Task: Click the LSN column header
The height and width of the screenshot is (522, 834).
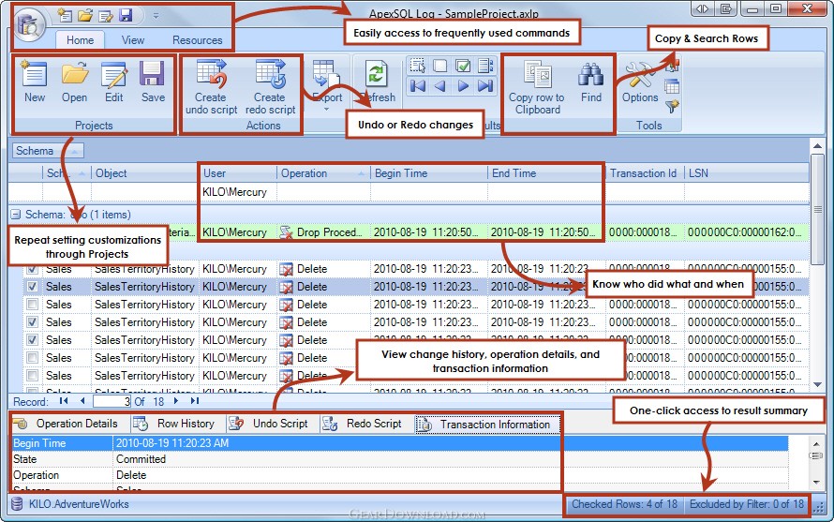Action: [x=746, y=173]
